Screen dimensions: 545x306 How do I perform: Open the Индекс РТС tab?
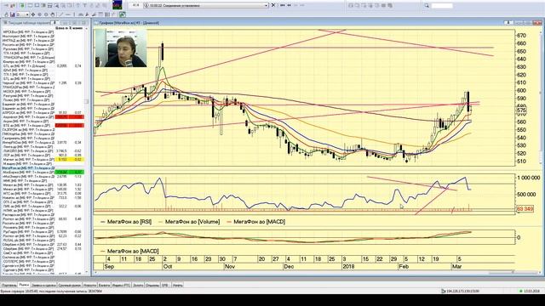[121, 286]
